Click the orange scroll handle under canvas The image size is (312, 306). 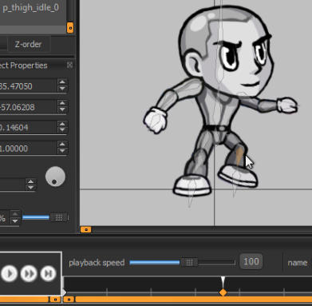(85, 229)
